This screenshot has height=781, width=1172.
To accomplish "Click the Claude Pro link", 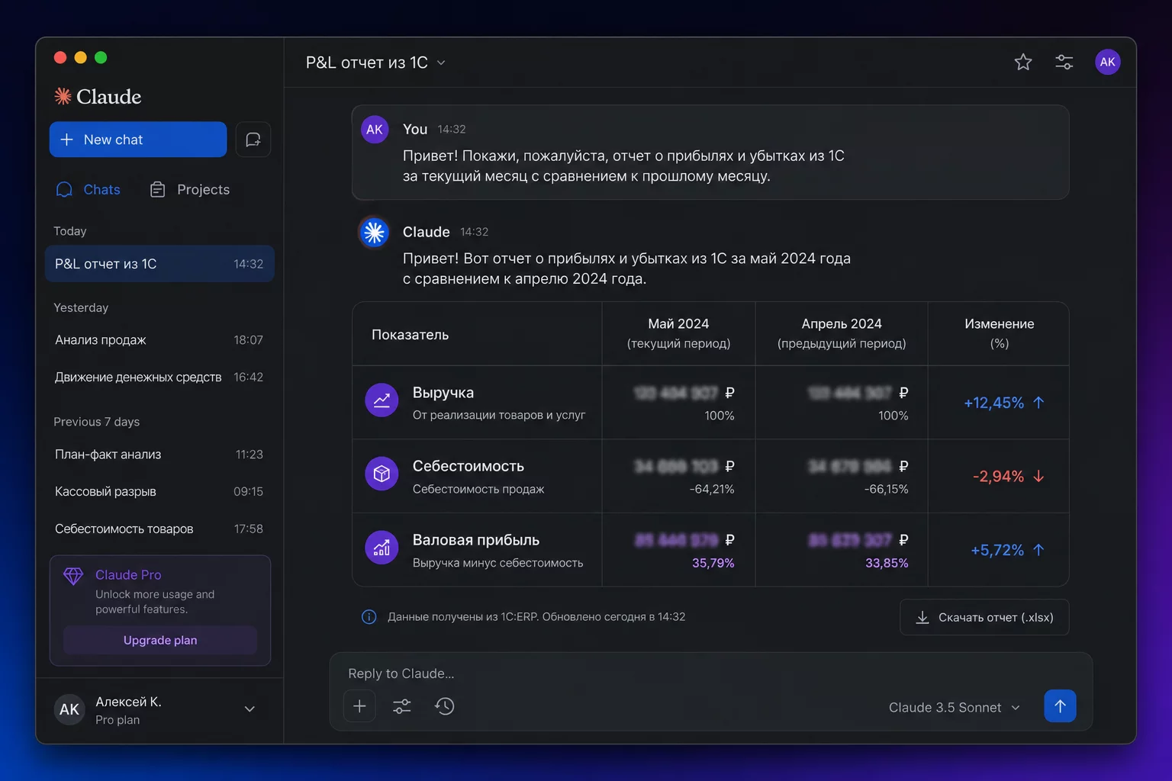I will pos(128,575).
